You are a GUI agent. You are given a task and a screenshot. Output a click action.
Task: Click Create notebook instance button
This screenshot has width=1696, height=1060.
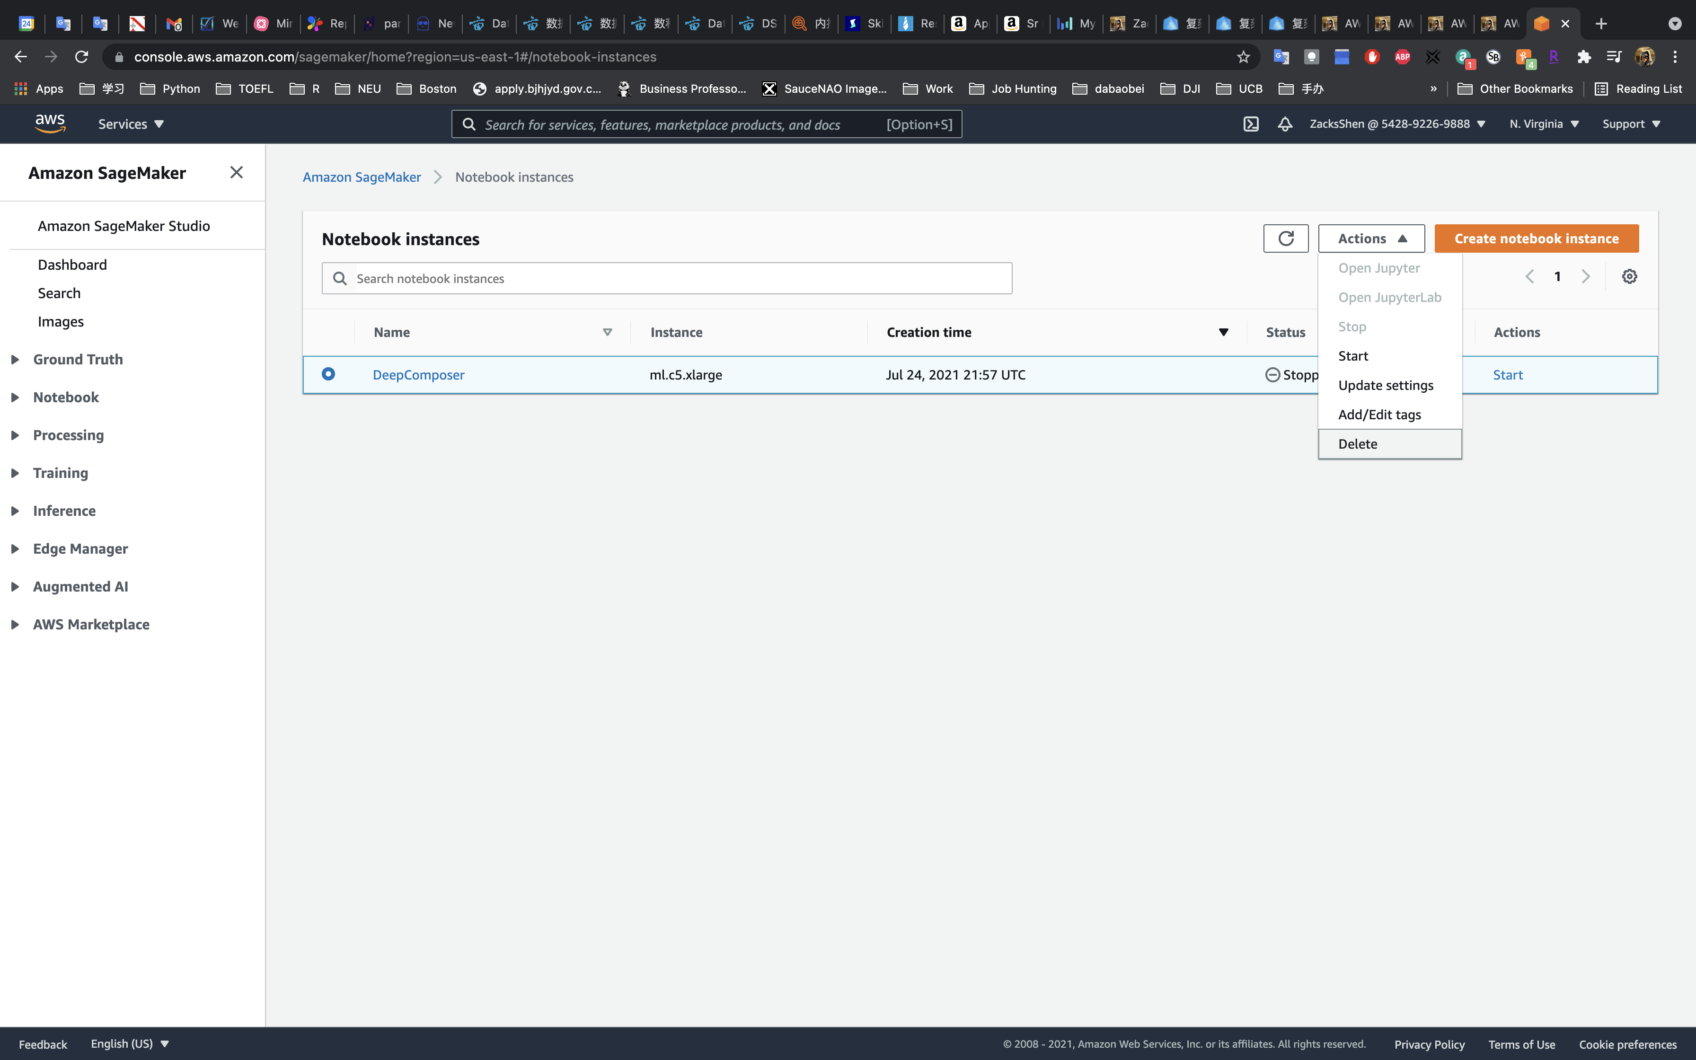click(1536, 238)
